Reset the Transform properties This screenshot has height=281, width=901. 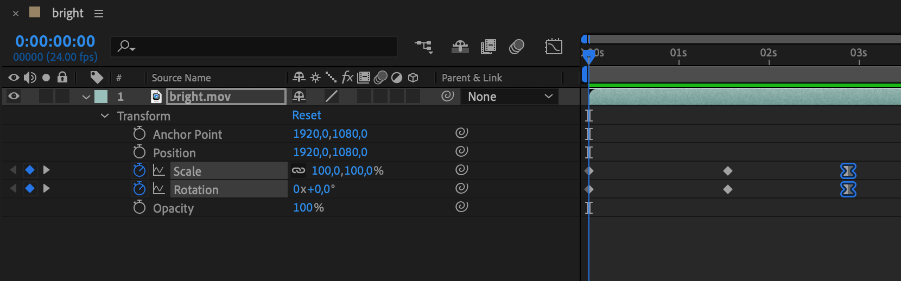pyautogui.click(x=307, y=116)
